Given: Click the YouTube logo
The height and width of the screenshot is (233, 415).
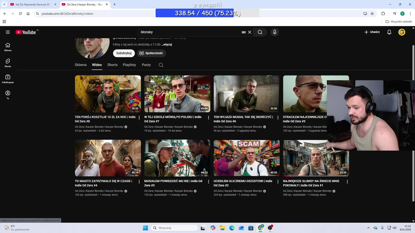Looking at the screenshot, I should tap(26, 32).
